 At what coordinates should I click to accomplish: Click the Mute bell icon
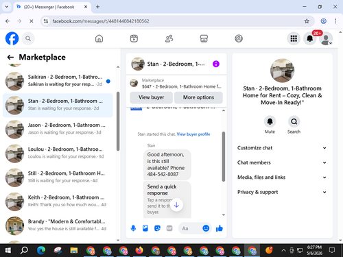pyautogui.click(x=270, y=121)
